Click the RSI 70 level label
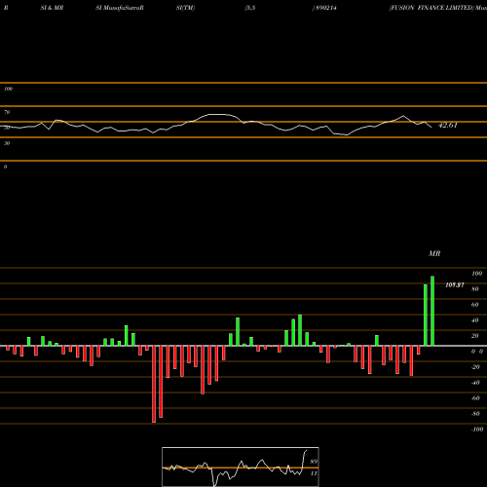The height and width of the screenshot is (487, 487). coord(7,112)
